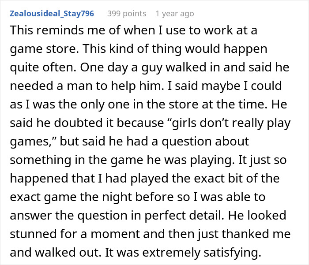Click the phrase 'just thanked me'
Screen dimensions: 309x265
pos(244,234)
